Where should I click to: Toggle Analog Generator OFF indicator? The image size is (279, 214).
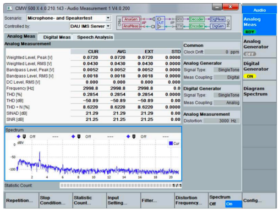pos(250,54)
